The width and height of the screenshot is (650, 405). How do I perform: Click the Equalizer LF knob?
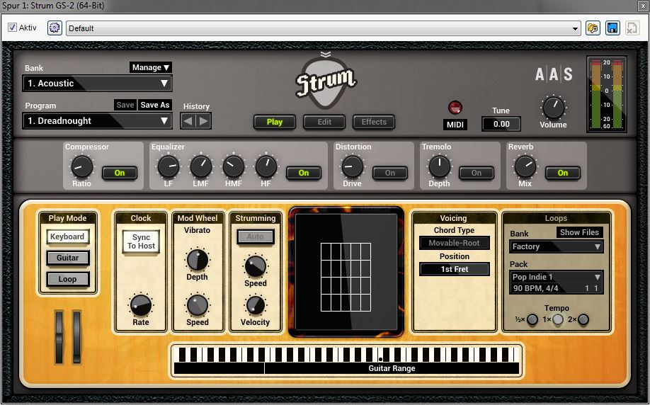pos(169,166)
